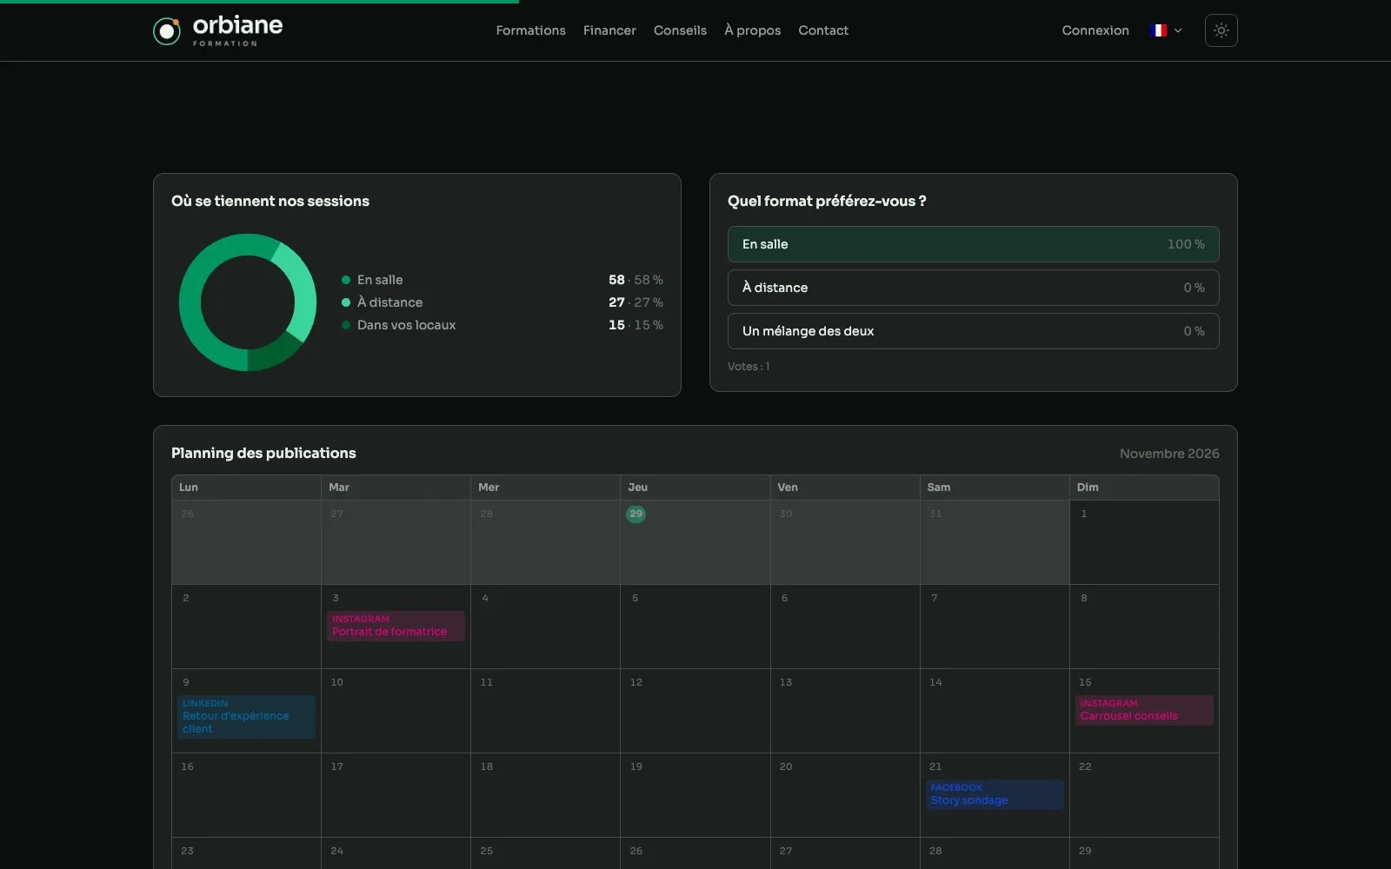Click the Contact link
The height and width of the screenshot is (869, 1391).
pos(823,30)
